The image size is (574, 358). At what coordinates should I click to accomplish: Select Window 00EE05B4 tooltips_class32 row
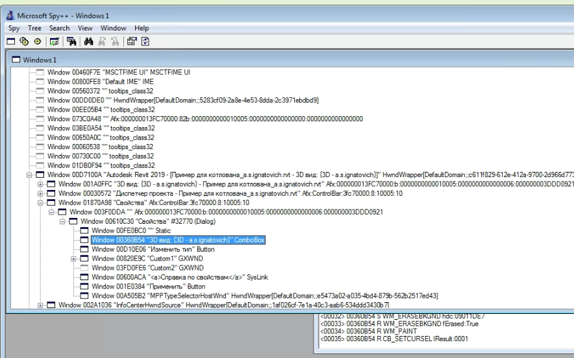[101, 110]
